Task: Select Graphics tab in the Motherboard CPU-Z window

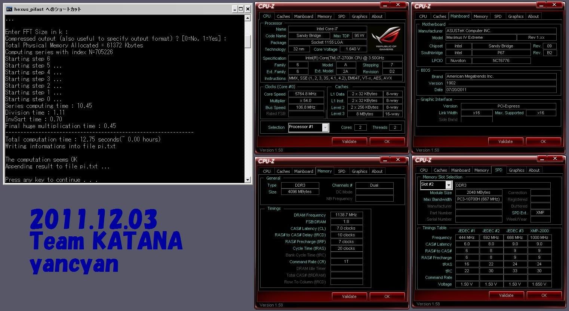Action: tap(516, 16)
